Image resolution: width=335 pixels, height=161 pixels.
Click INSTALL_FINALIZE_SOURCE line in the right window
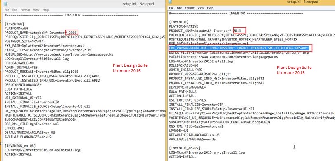pyautogui.click(x=212, y=109)
